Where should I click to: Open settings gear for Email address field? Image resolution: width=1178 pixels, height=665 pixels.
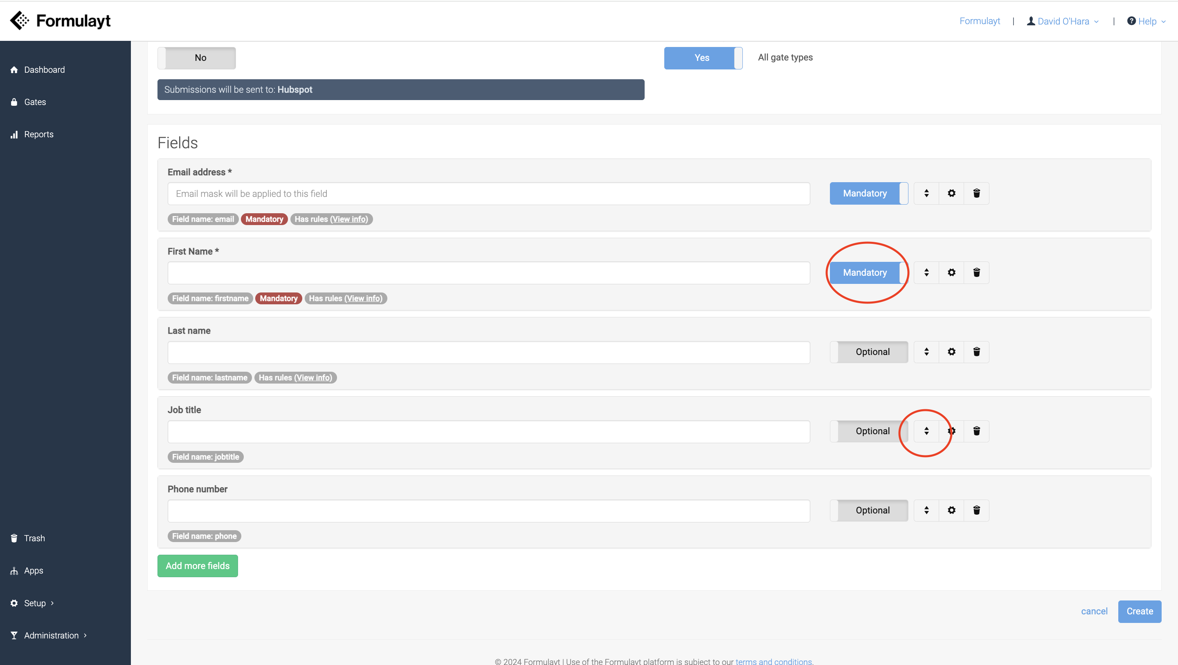951,193
